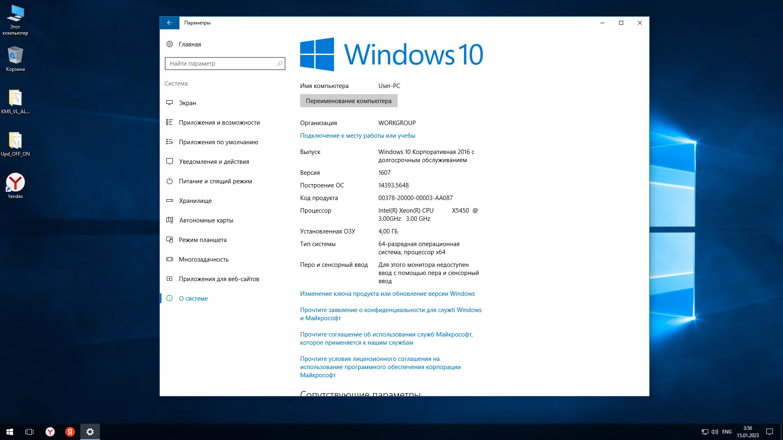Open Питание и спящий режим settings
Screen dimensions: 783x440
(215, 181)
